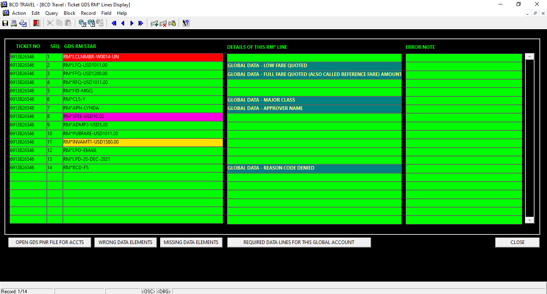The width and height of the screenshot is (547, 294).
Task: Click the Lock Record padlock icon
Action: click(x=172, y=23)
